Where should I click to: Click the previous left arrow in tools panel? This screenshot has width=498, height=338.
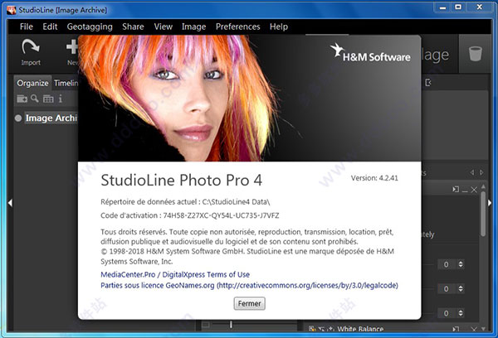tap(472, 172)
